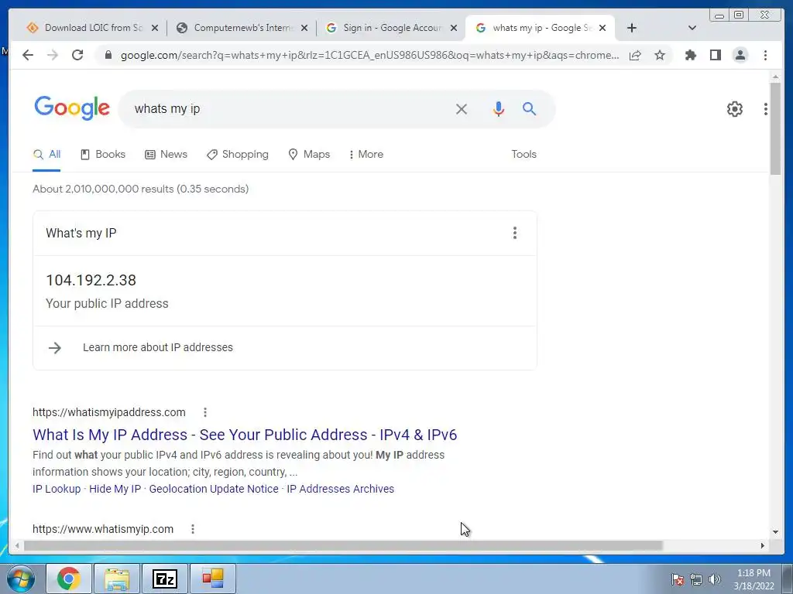Open Chrome's three-dot menu
793x594 pixels.
click(x=765, y=55)
